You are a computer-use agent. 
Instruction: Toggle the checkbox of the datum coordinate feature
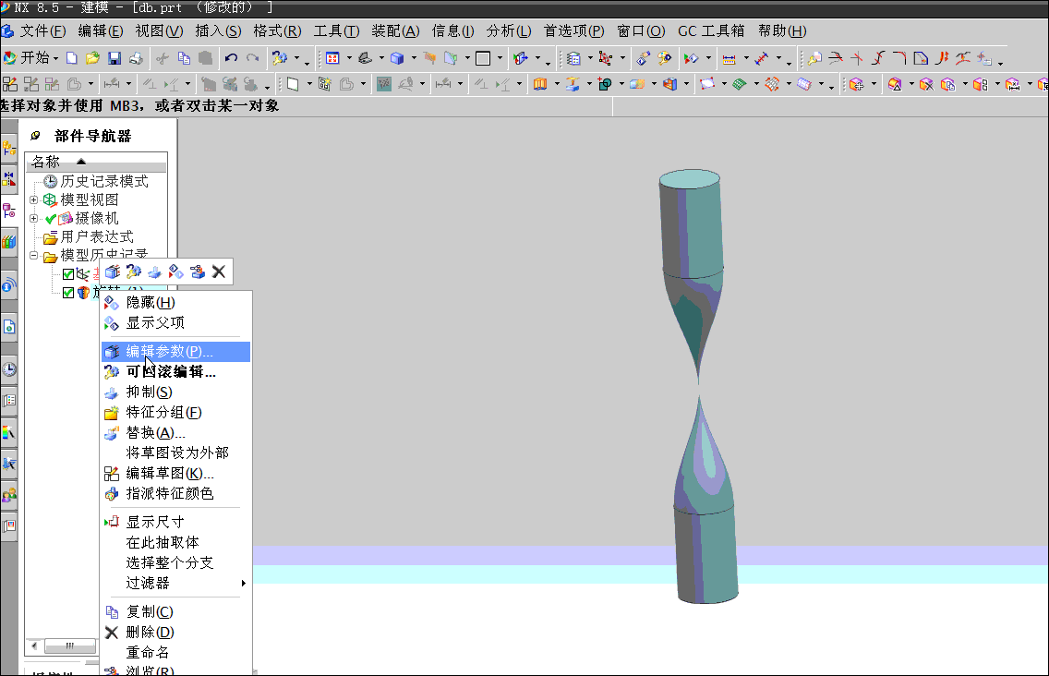tap(68, 273)
